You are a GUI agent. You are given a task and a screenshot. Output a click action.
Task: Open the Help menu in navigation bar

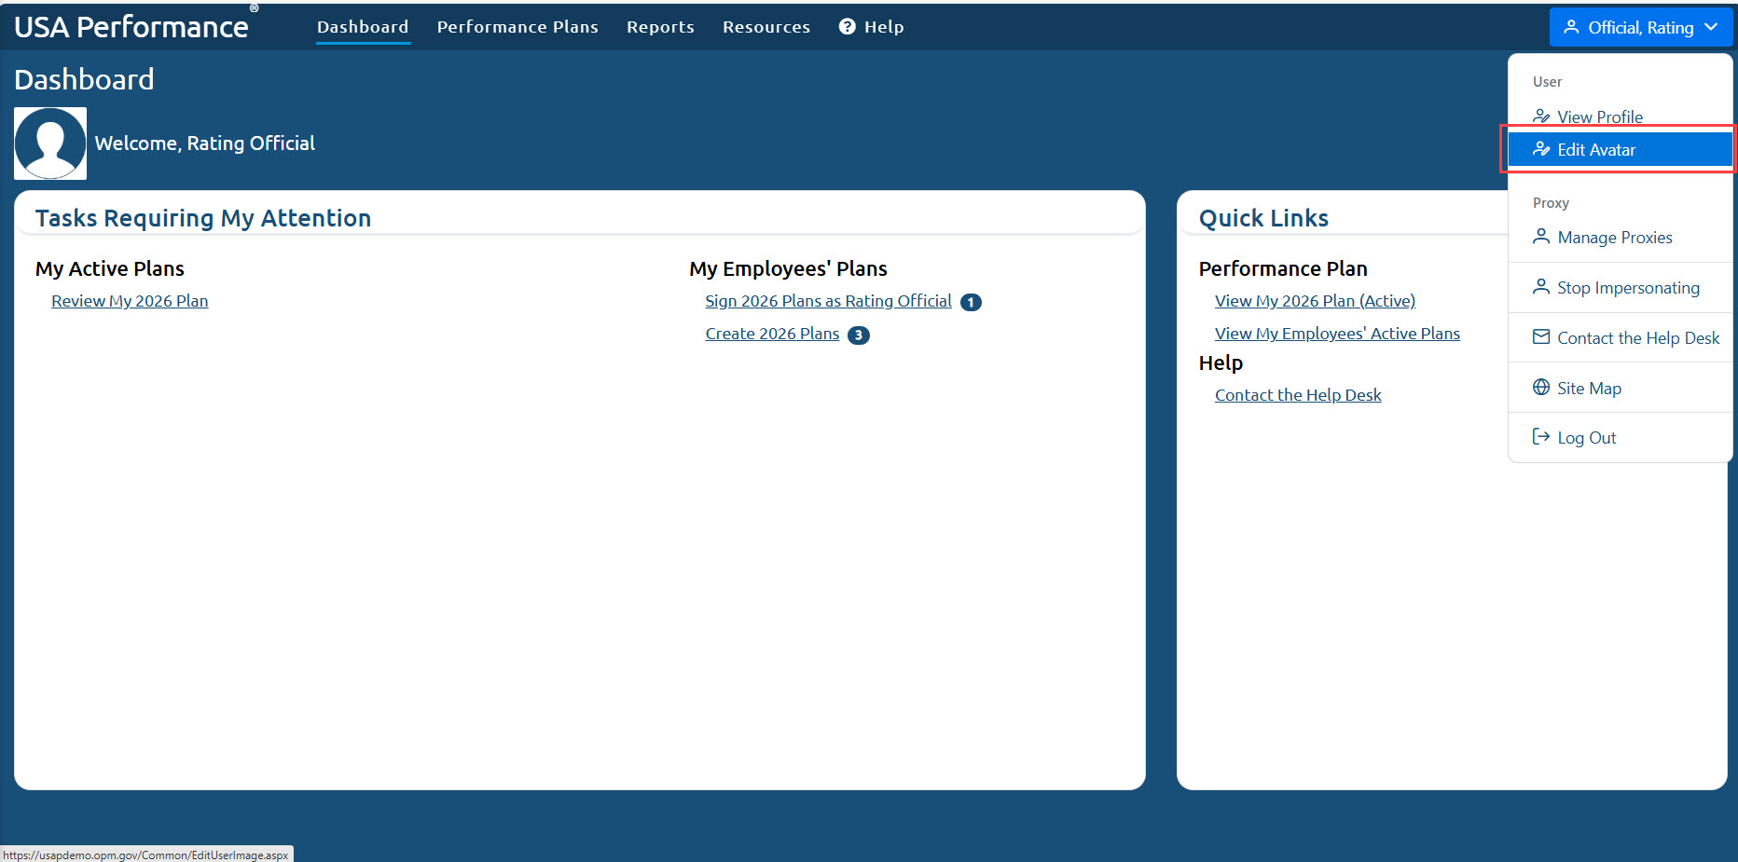tap(872, 27)
